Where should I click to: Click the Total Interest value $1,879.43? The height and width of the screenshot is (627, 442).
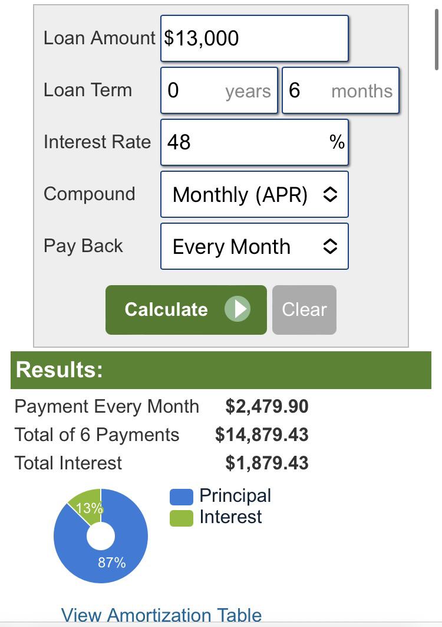[267, 463]
